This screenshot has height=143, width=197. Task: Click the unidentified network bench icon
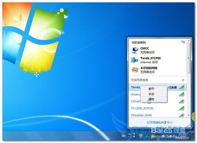[135, 70]
